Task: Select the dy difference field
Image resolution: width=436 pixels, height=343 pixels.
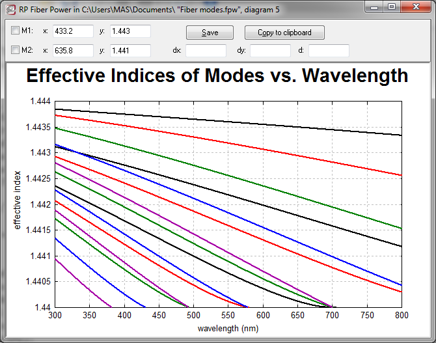Action: click(x=270, y=50)
